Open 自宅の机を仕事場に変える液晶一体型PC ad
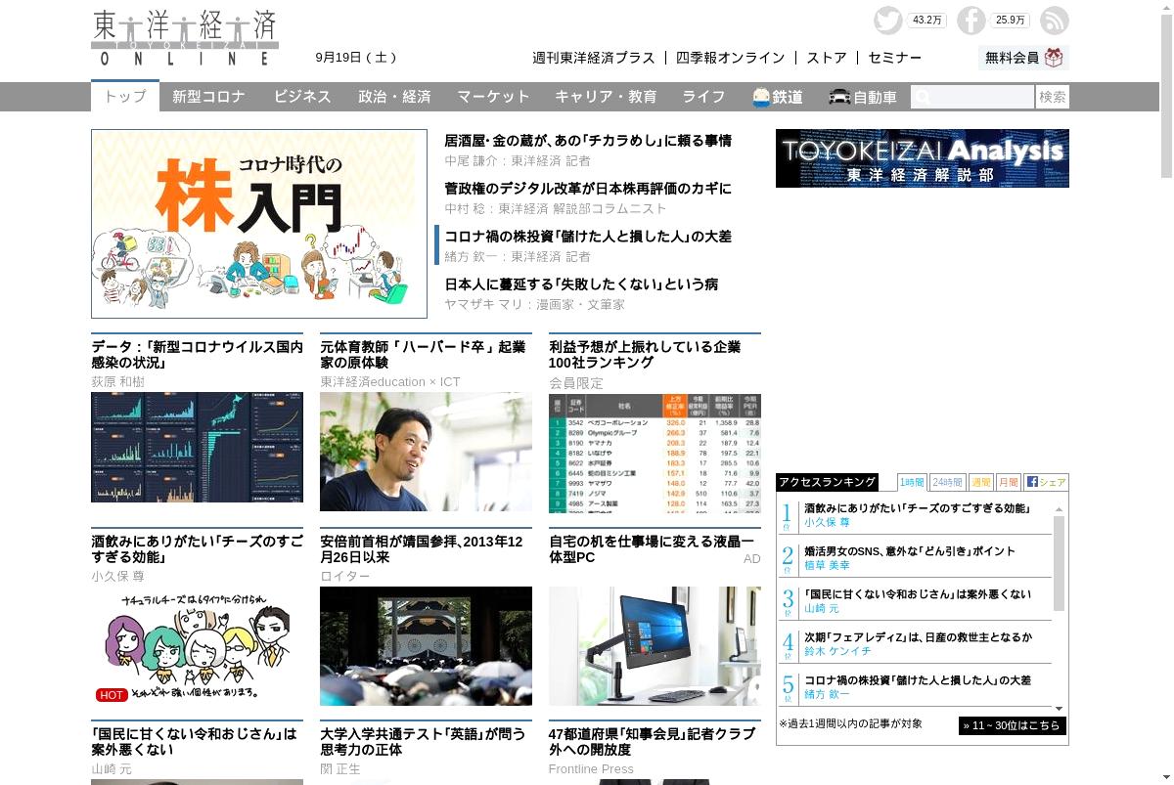 [x=652, y=549]
